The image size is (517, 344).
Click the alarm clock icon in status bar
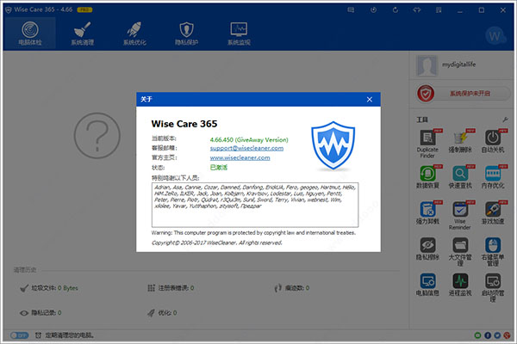click(x=38, y=335)
